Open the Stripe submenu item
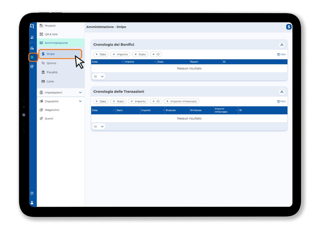This screenshot has height=236, width=320. click(x=60, y=54)
